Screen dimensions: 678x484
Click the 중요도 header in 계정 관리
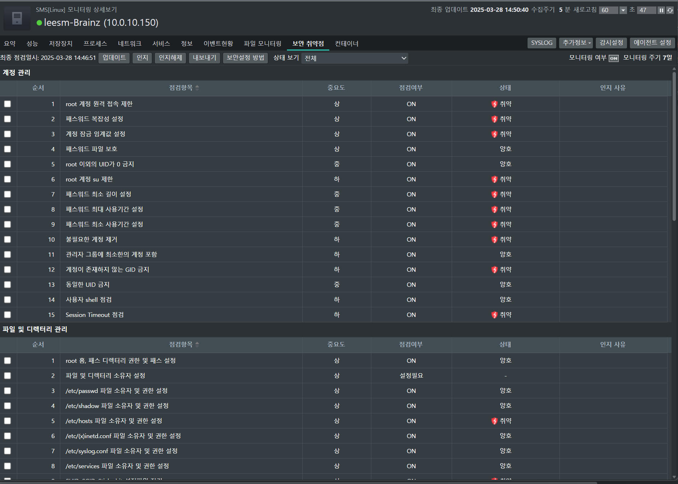[336, 88]
